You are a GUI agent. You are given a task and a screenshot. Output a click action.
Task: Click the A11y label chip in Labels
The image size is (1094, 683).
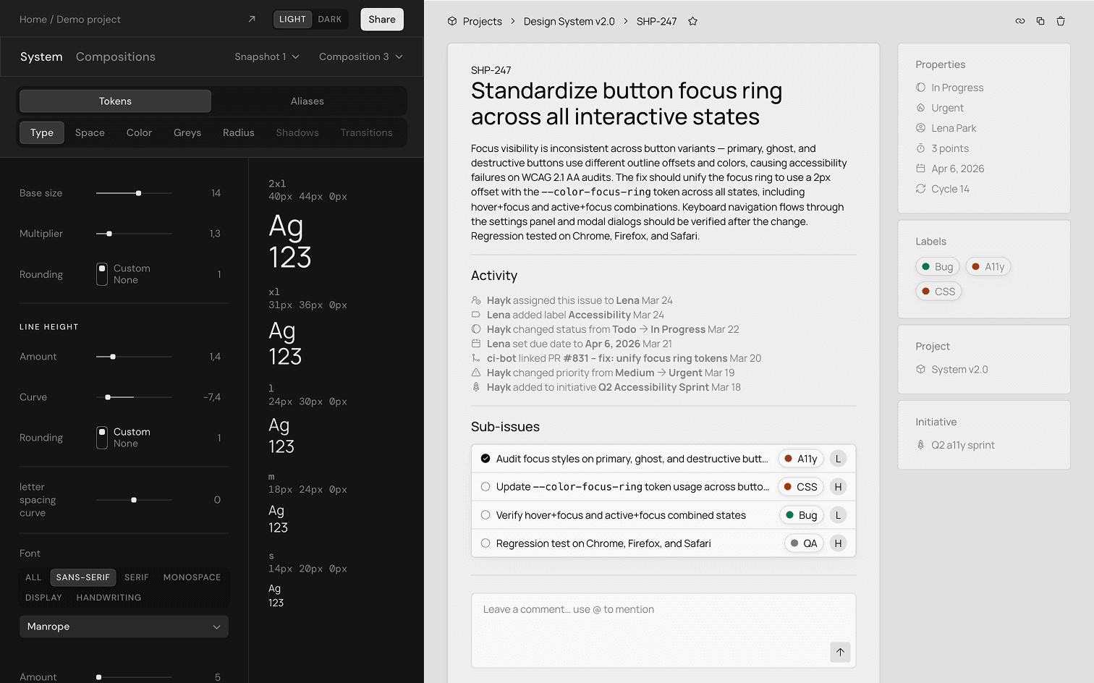[988, 266]
